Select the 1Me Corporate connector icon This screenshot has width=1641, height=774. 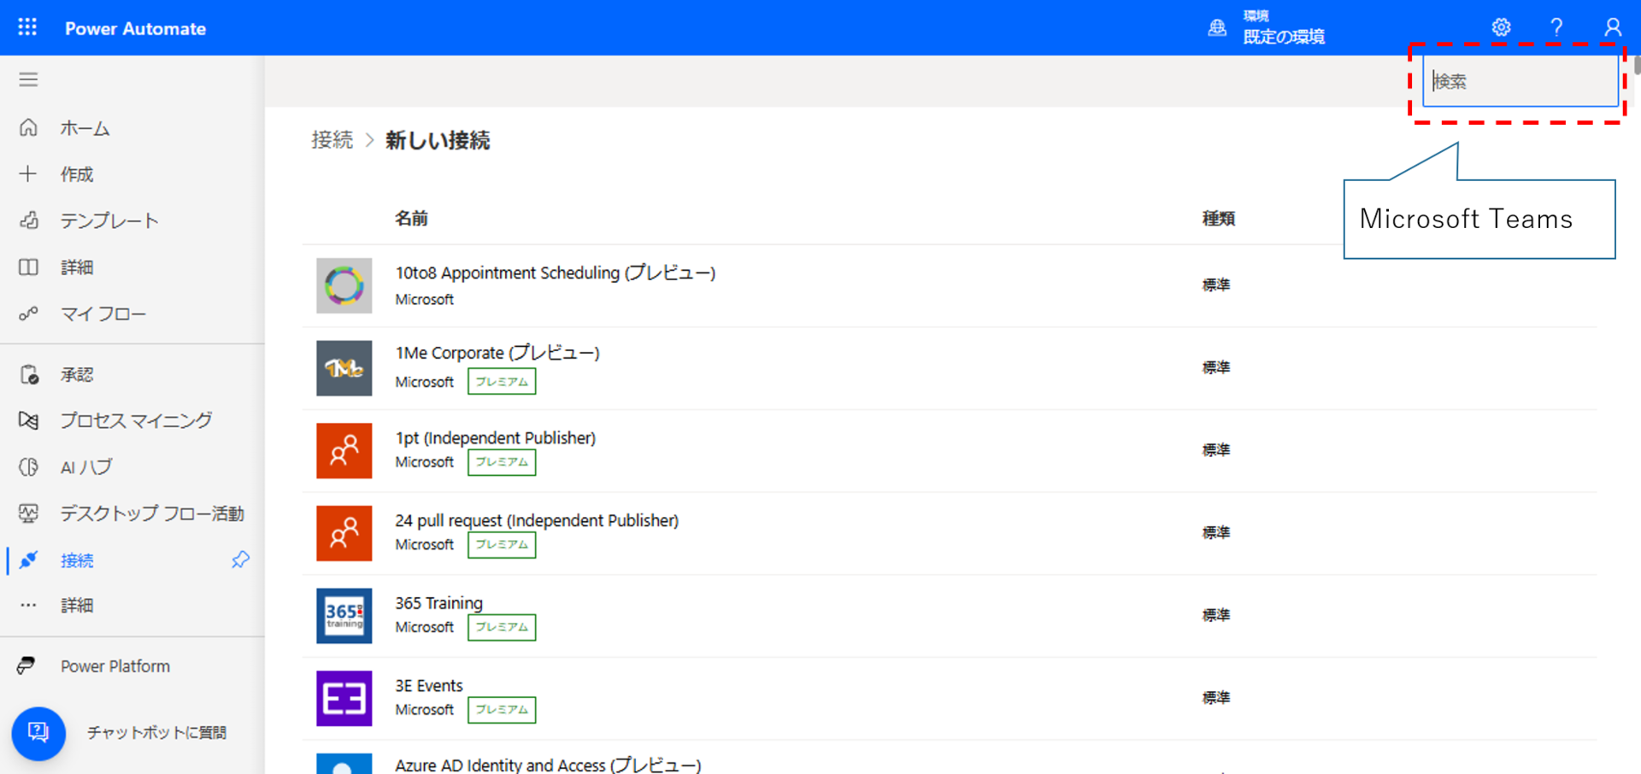[344, 368]
